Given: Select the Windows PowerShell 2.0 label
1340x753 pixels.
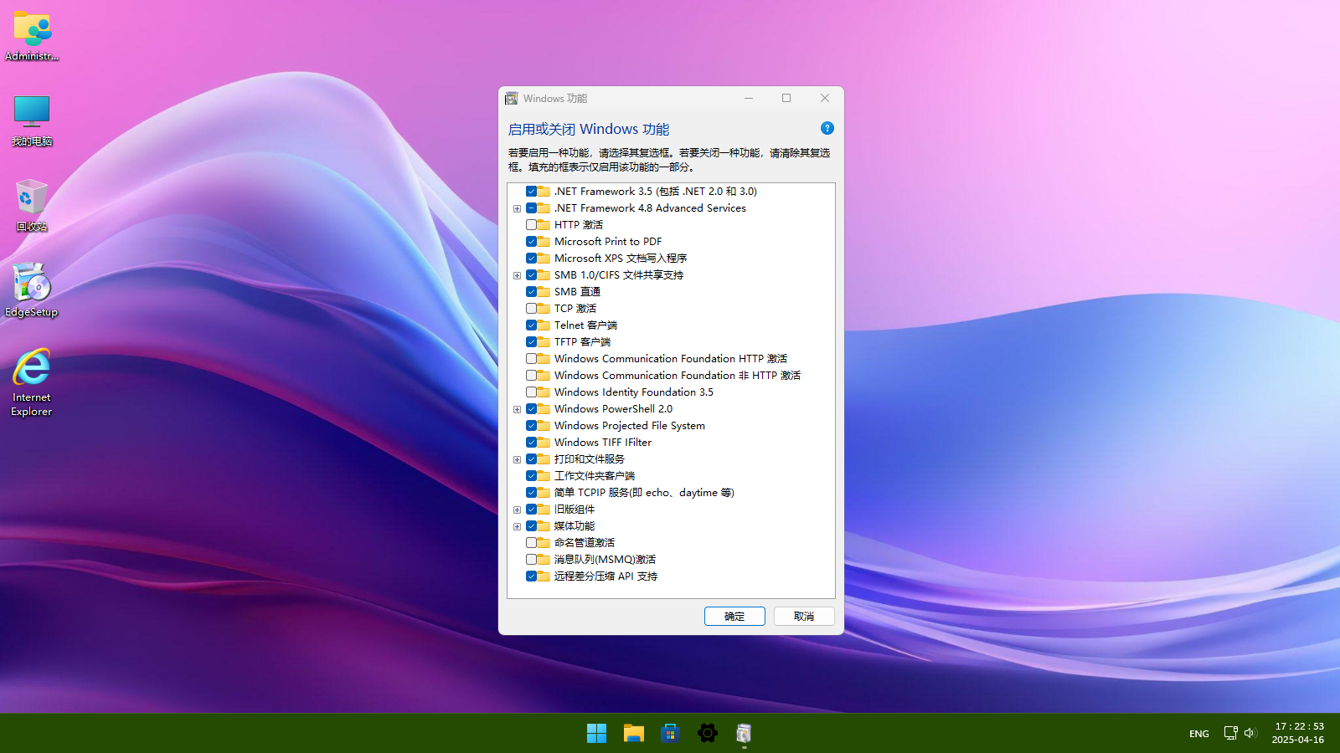Looking at the screenshot, I should pos(613,409).
